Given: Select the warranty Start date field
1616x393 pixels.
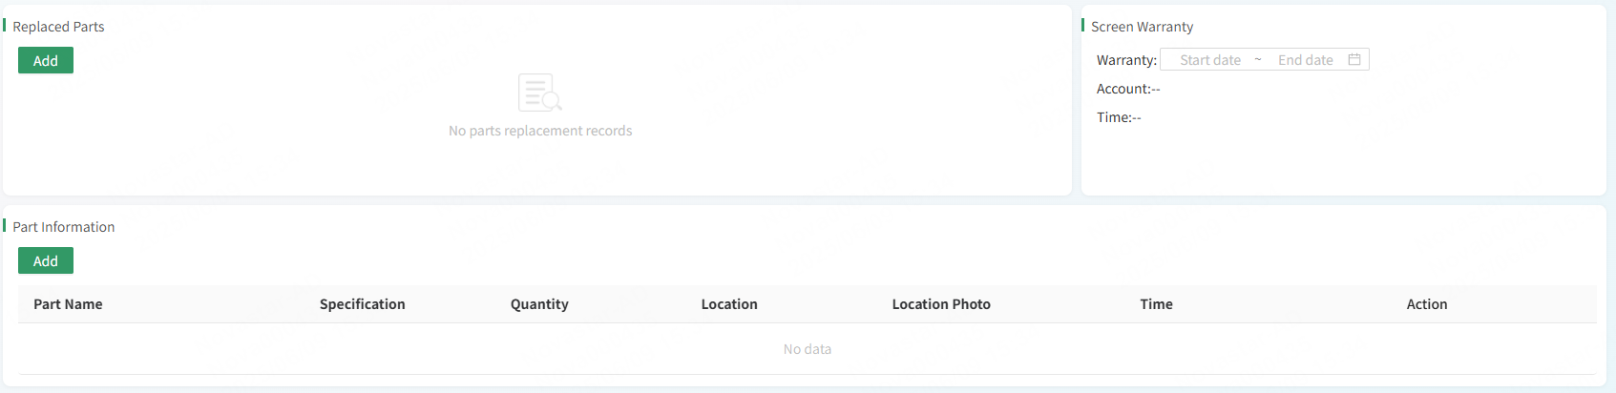Looking at the screenshot, I should (1210, 59).
